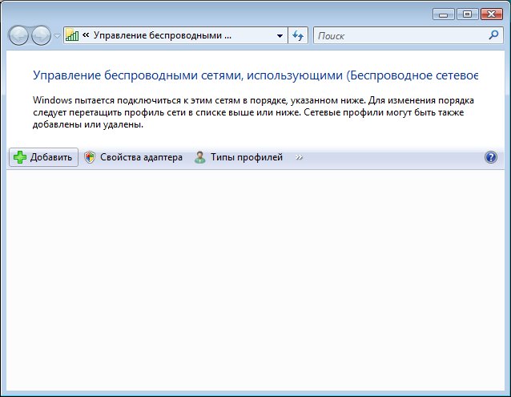Open the address bar history dropdown arrow
The height and width of the screenshot is (397, 511).
tap(280, 35)
